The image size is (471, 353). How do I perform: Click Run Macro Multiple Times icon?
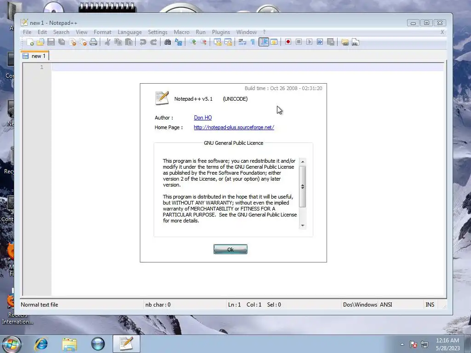tap(320, 42)
